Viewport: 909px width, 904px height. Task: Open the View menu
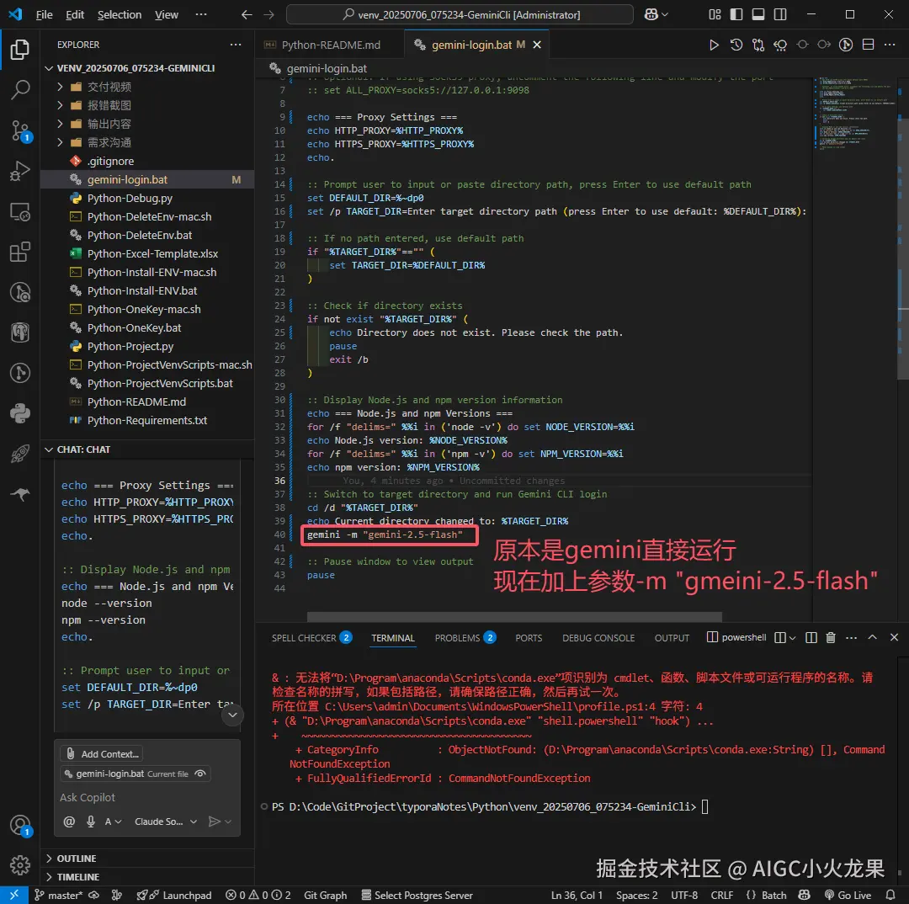(x=167, y=14)
